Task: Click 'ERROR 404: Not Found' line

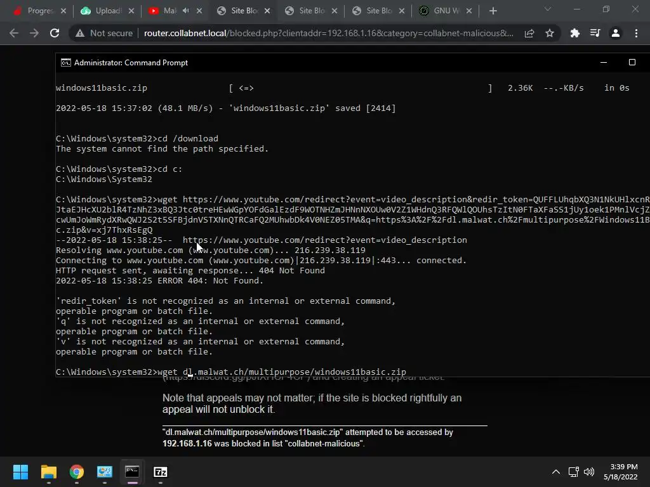Action: (x=159, y=281)
